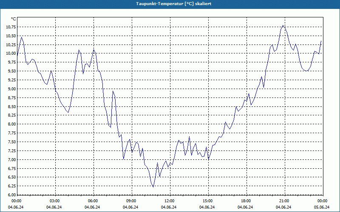Click the 12:00 time label

pos(169,201)
